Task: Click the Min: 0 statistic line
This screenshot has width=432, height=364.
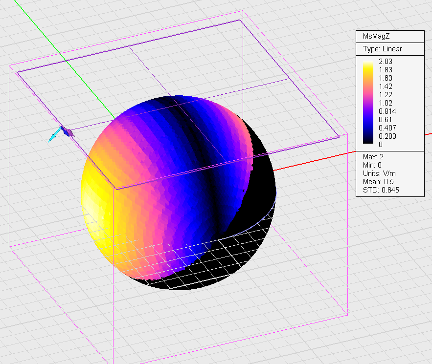Action: pyautogui.click(x=373, y=165)
